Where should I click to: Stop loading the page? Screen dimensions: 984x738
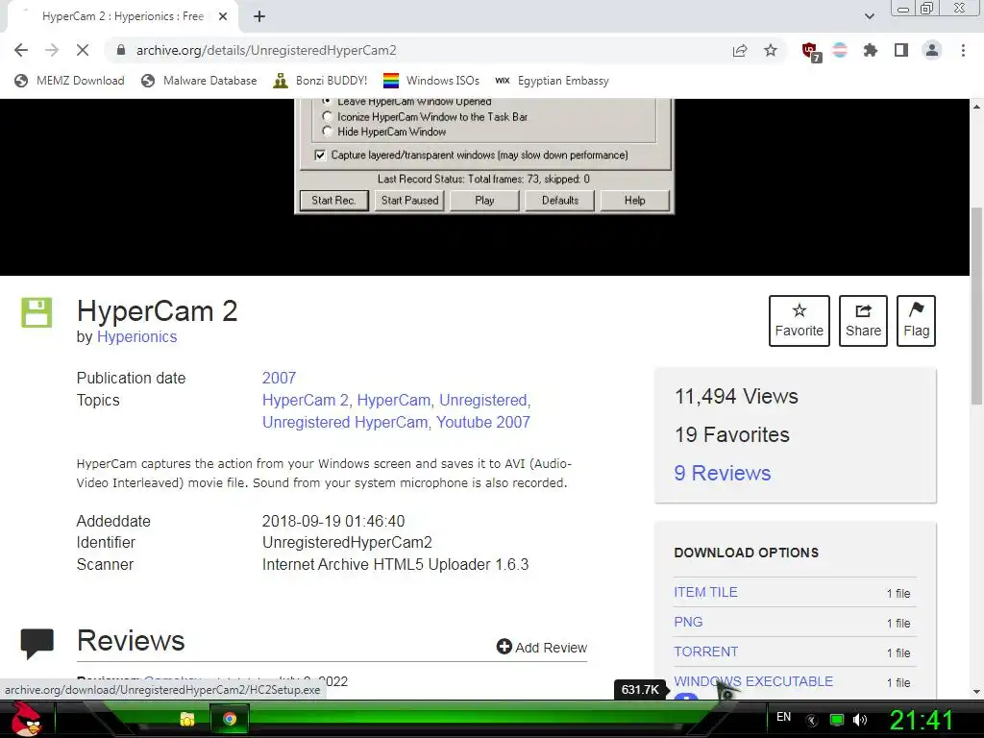tap(83, 50)
